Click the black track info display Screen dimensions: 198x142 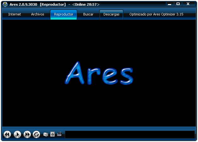tap(130, 134)
